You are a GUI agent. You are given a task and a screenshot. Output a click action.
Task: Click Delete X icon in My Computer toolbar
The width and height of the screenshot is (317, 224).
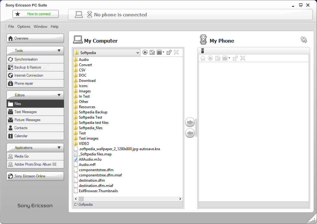(x=176, y=53)
